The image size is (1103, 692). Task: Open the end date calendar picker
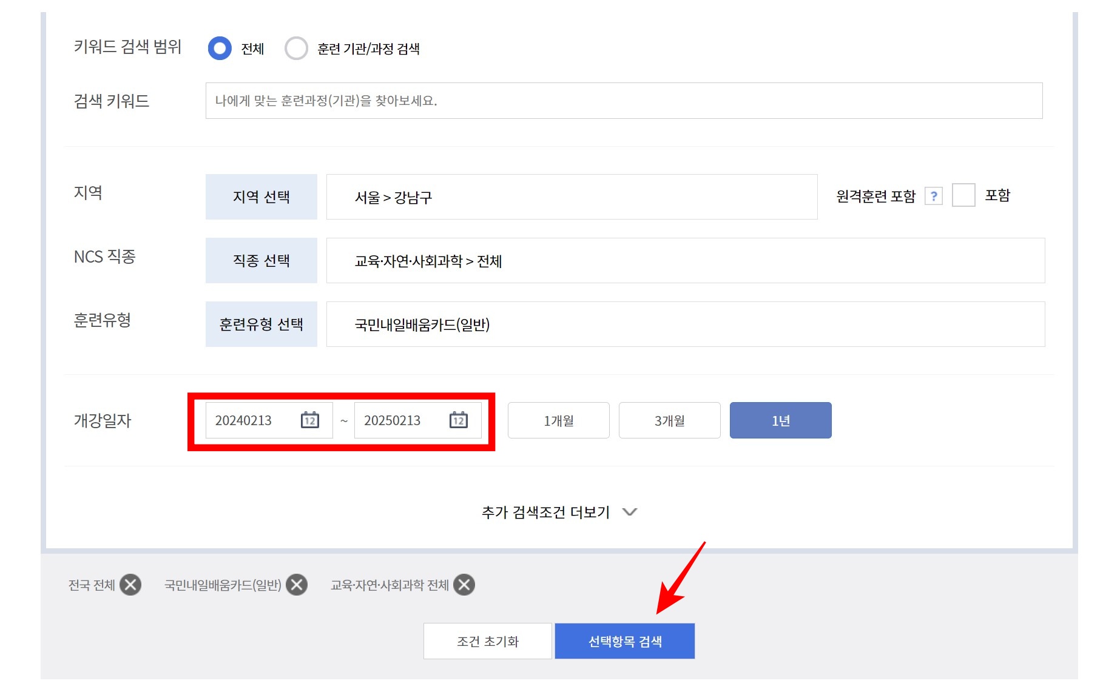point(459,420)
